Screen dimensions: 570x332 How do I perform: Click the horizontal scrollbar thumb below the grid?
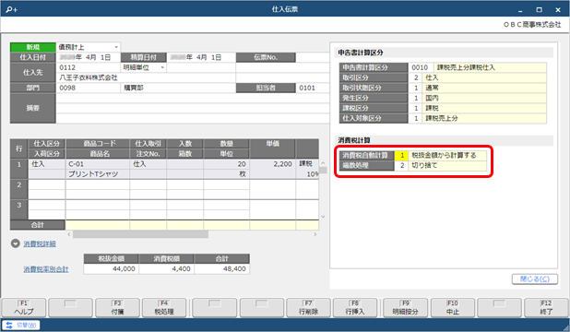pos(140,234)
